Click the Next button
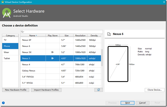Image resolution: width=167 pixels, height=107 pixels. [x=127, y=103]
